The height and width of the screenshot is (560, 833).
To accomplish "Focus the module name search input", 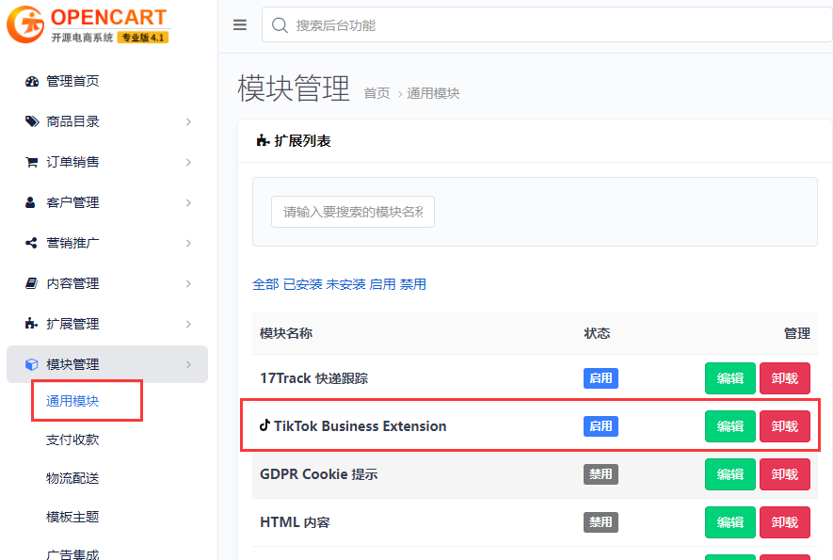I will (353, 212).
